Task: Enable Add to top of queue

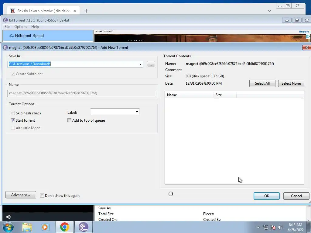Action: coord(69,120)
